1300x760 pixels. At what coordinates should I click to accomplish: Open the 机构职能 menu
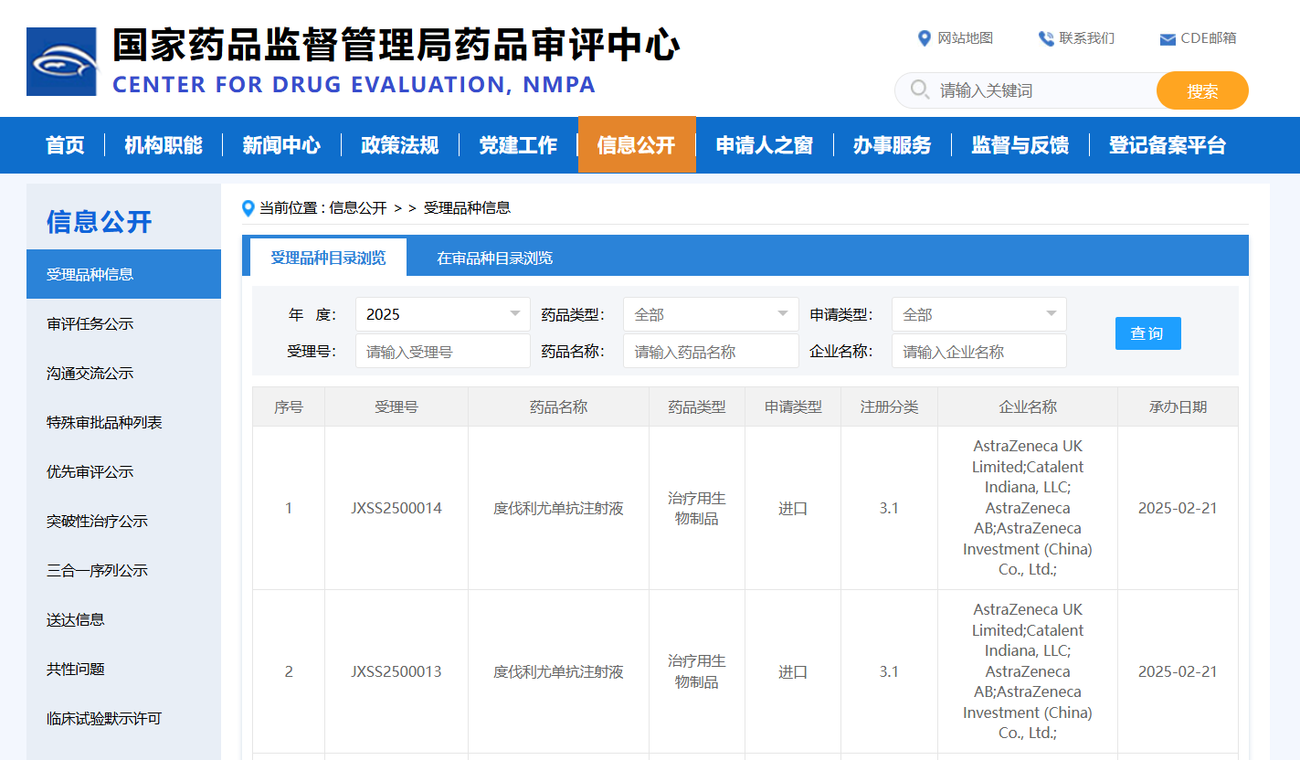(x=164, y=145)
